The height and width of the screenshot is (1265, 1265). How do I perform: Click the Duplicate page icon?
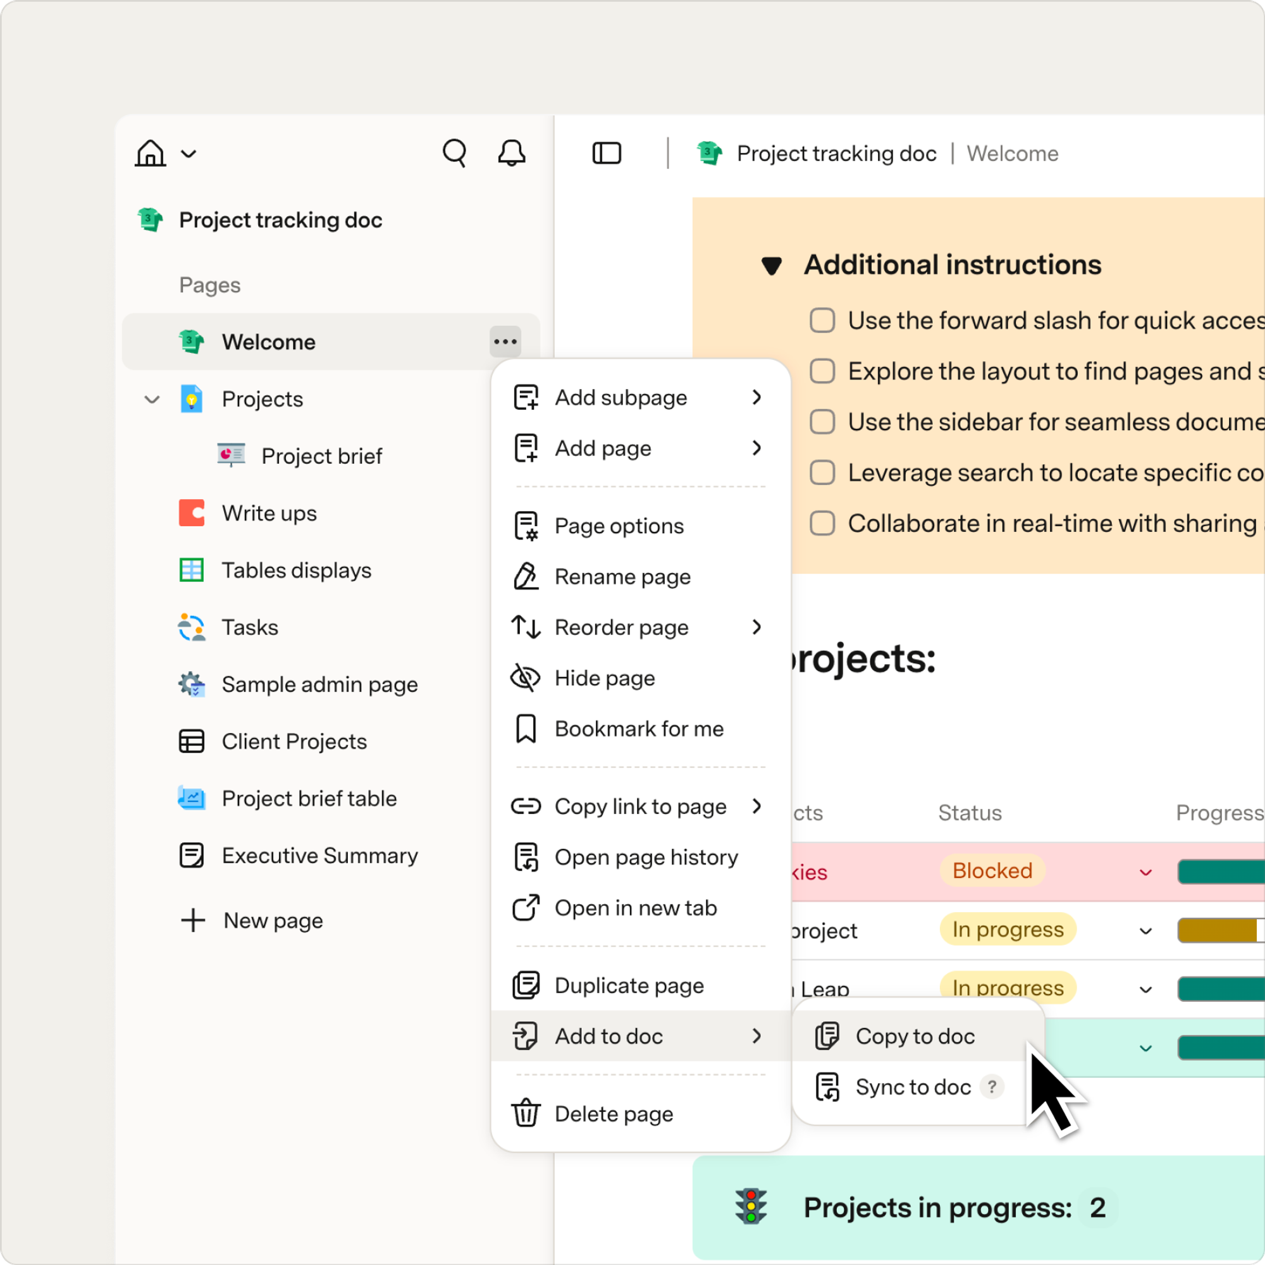tap(525, 985)
